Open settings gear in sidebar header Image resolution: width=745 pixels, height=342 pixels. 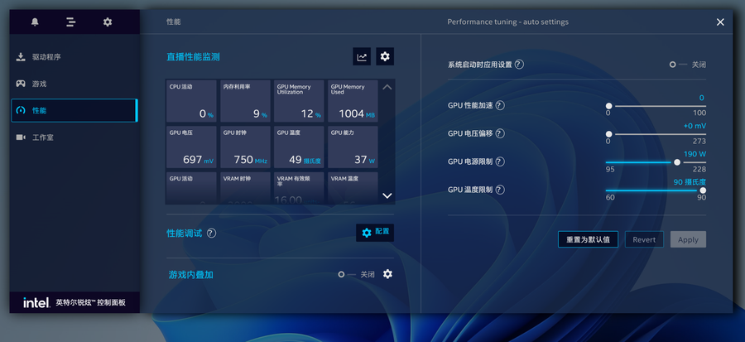(x=108, y=22)
